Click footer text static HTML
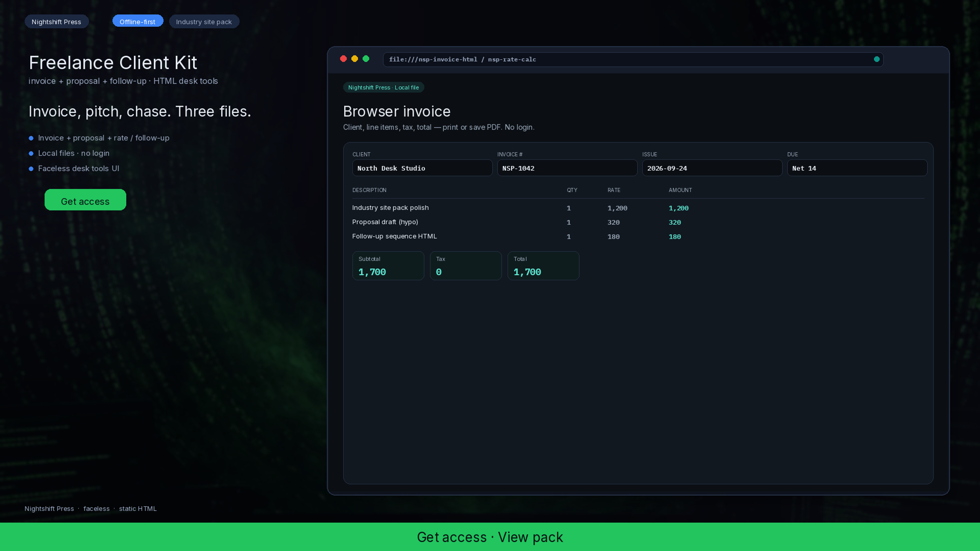Screen dimensions: 980x551 tap(138, 509)
